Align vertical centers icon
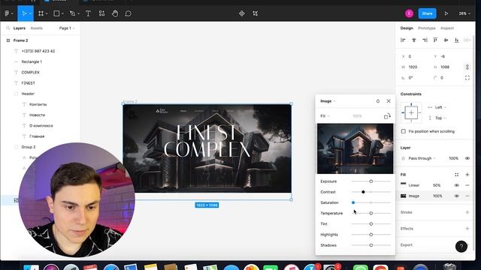The width and height of the screenshot is (481, 270). click(x=446, y=40)
